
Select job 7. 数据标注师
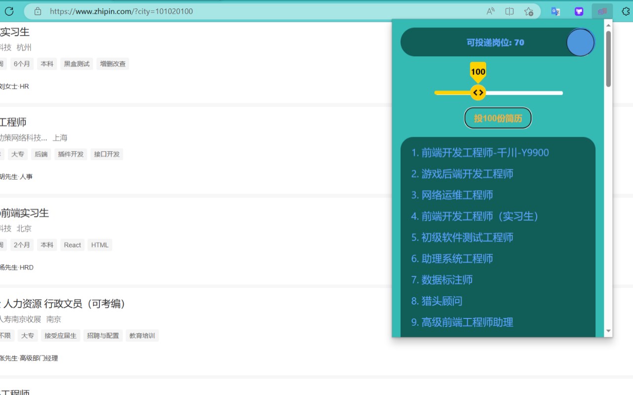(x=442, y=280)
